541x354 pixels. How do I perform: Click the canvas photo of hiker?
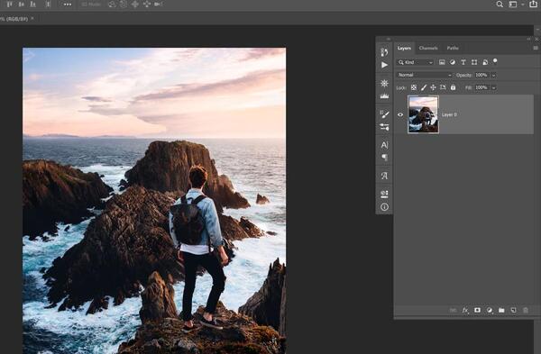coord(154,201)
